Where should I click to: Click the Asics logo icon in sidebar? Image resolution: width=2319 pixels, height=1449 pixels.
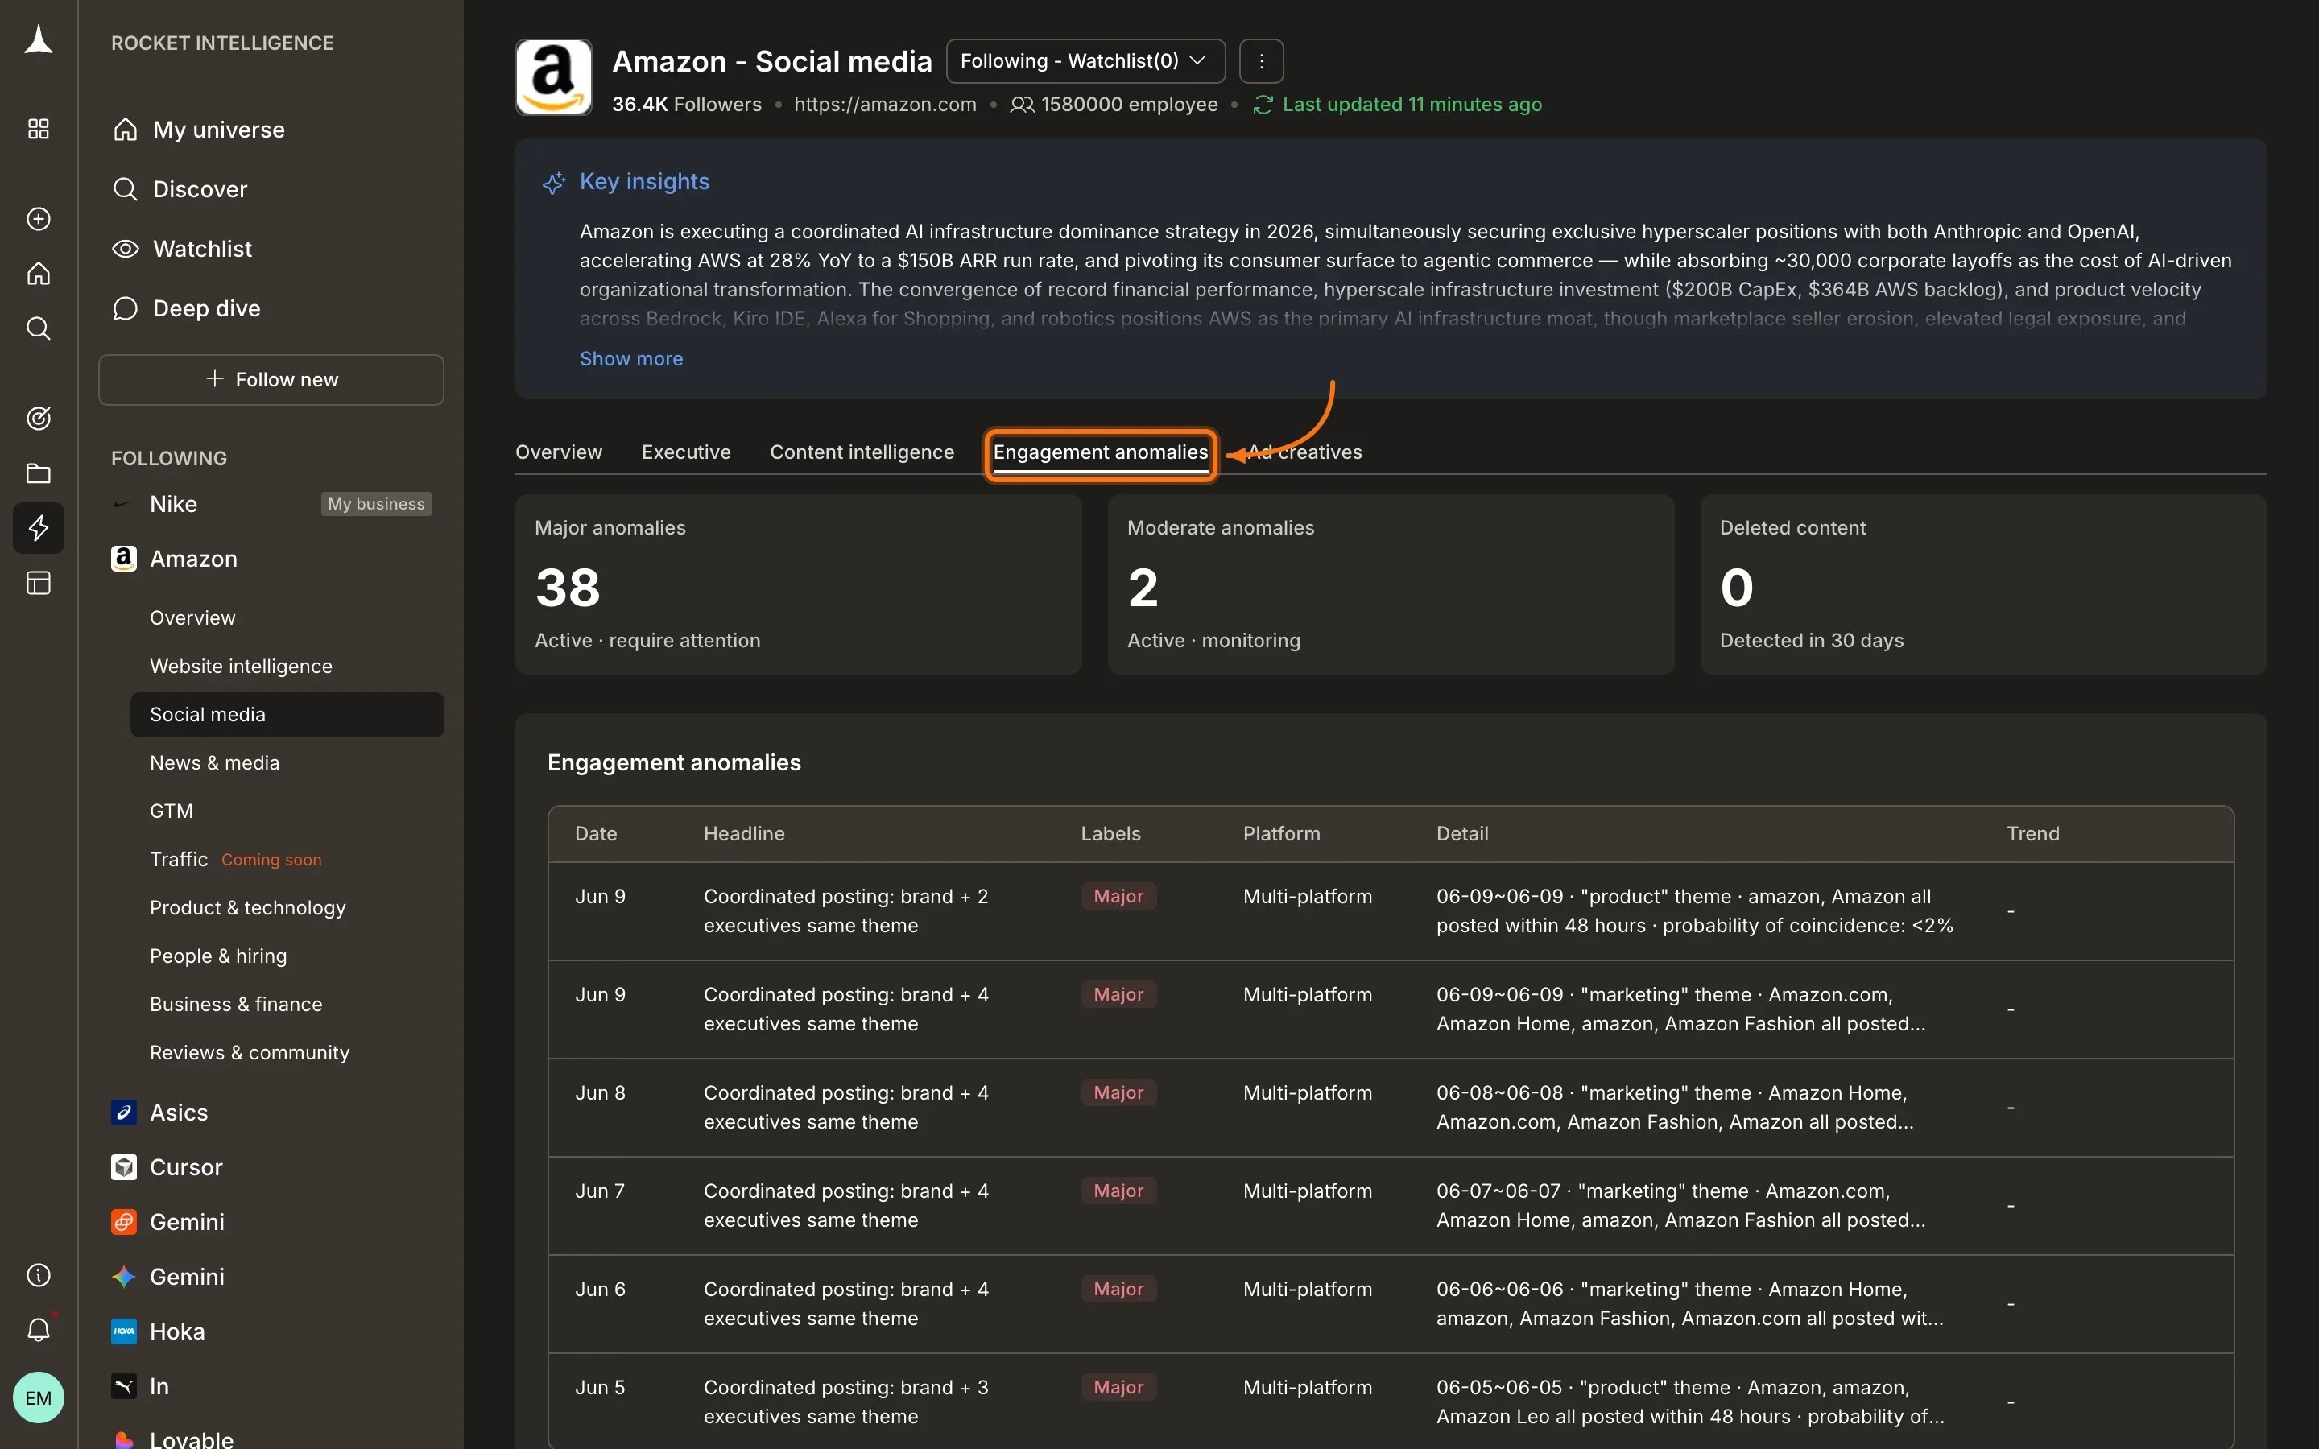pyautogui.click(x=124, y=1112)
